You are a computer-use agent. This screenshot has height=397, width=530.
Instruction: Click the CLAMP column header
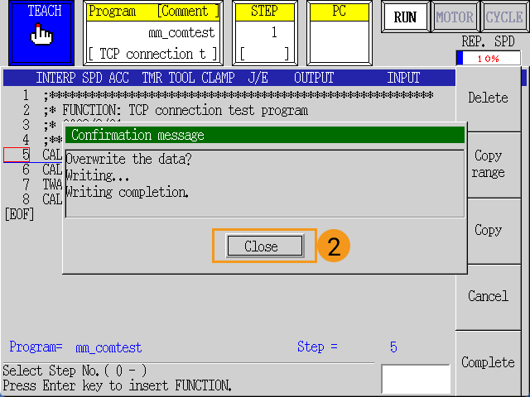[218, 78]
